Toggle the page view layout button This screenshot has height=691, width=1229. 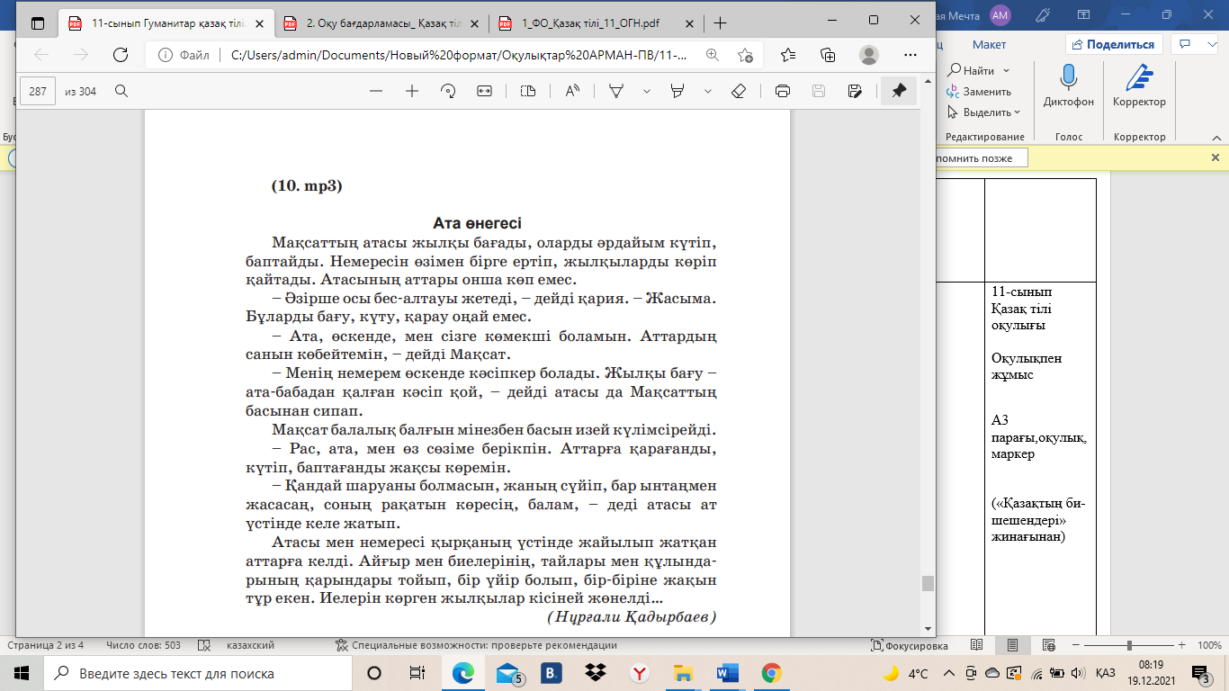528,91
